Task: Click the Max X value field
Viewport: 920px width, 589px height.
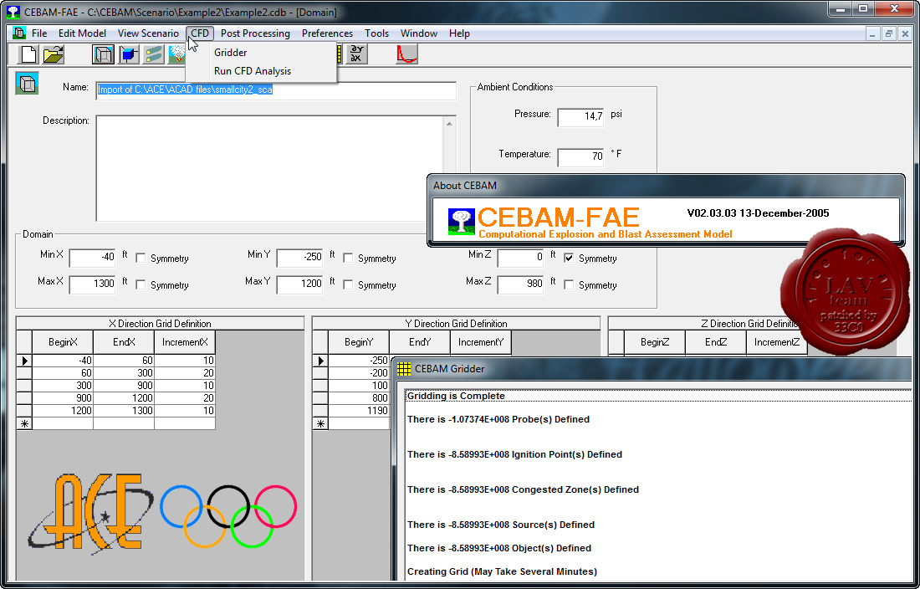Action: pyautogui.click(x=92, y=284)
